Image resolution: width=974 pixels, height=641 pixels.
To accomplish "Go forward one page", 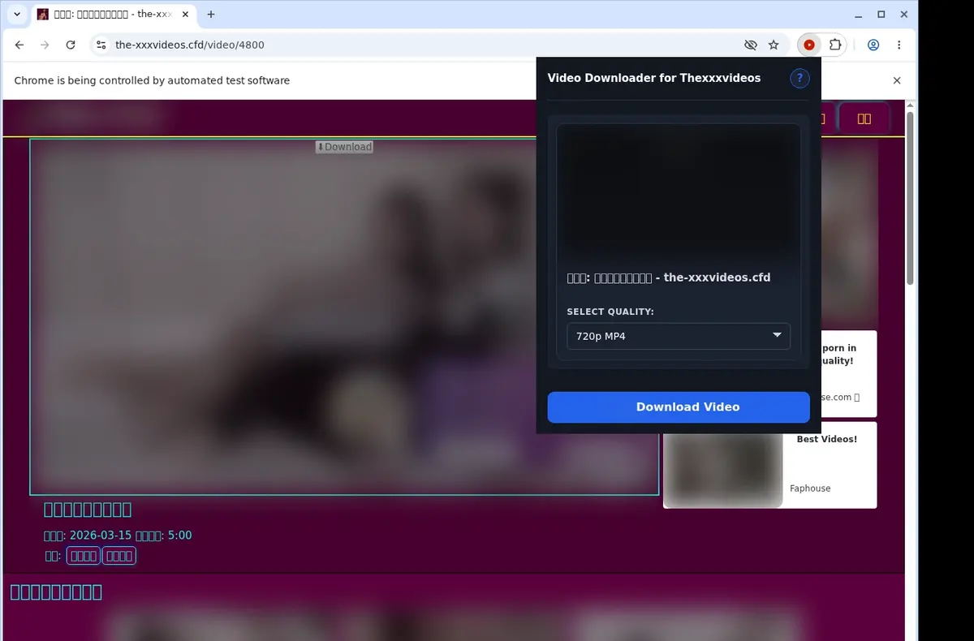I will tap(45, 45).
